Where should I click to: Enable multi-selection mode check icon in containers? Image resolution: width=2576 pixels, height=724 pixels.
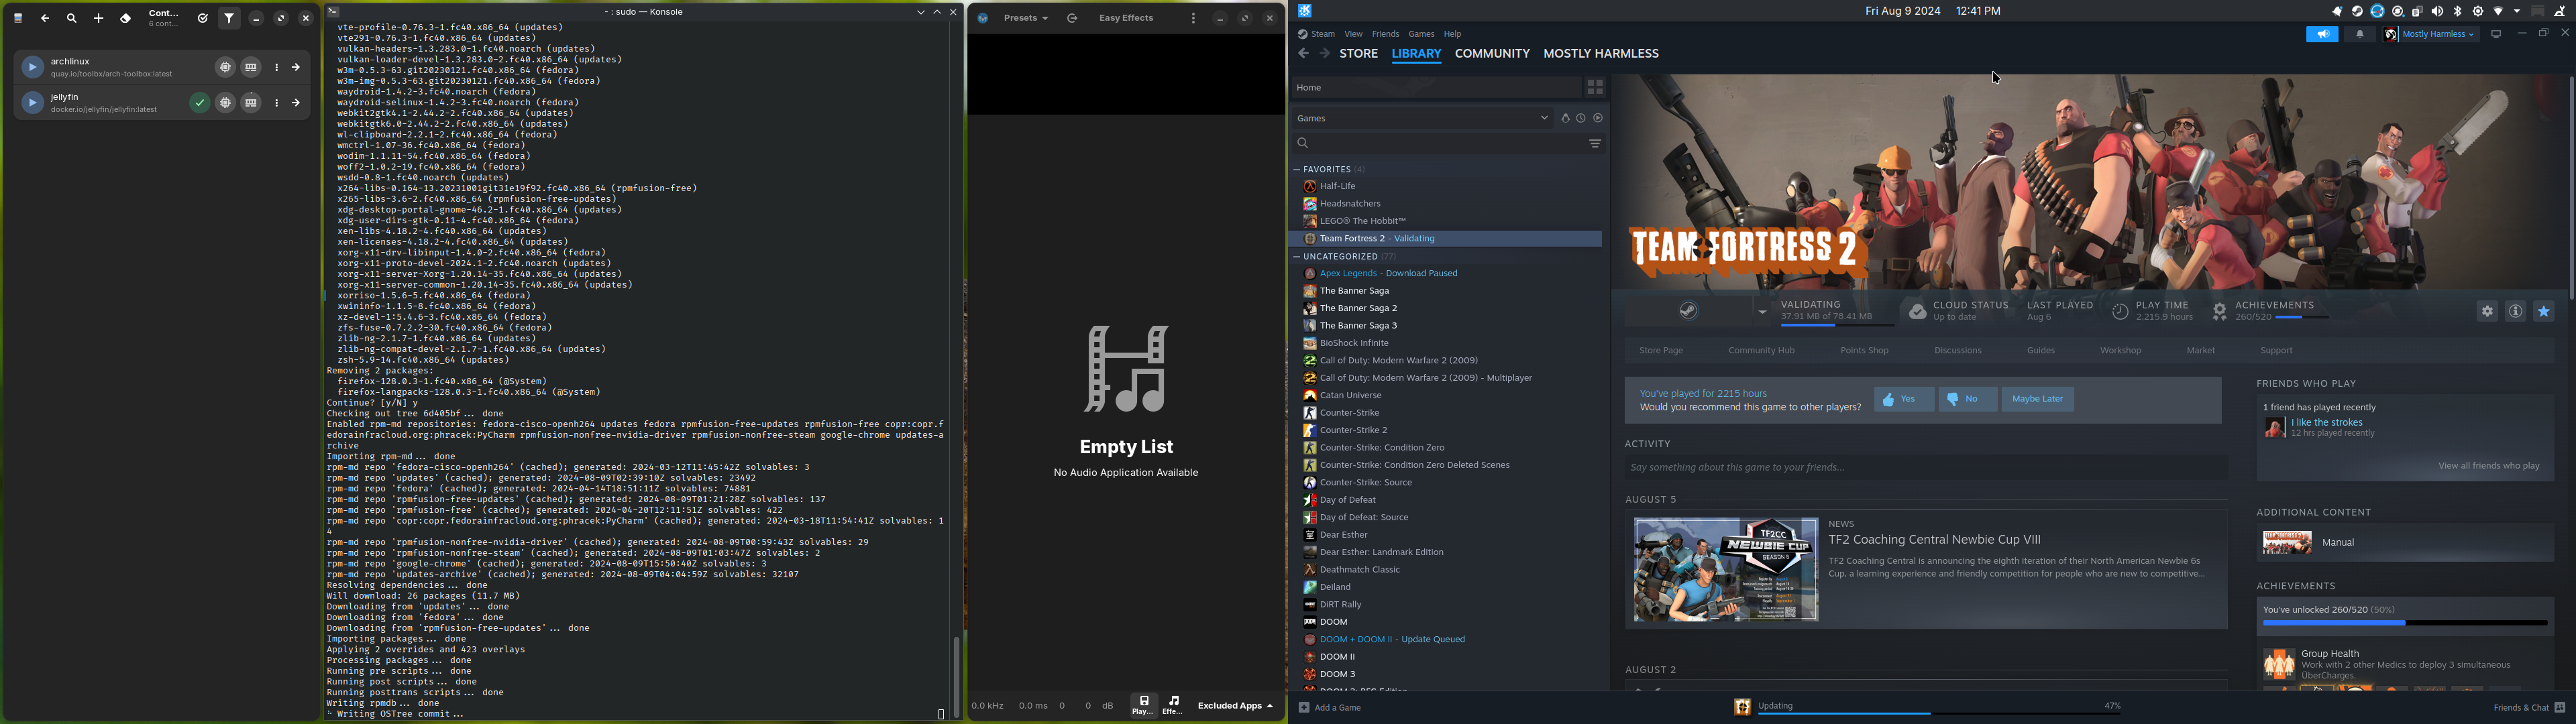click(203, 18)
